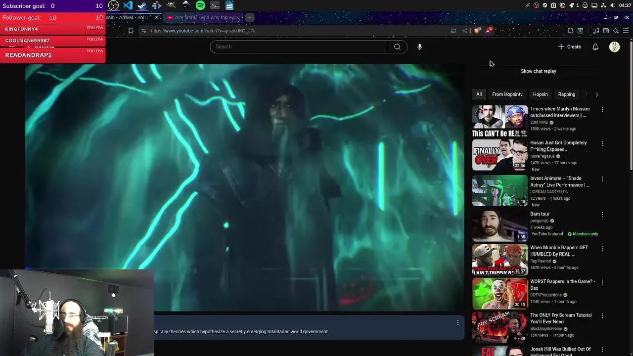Click the share icon in the address bar

(465, 31)
